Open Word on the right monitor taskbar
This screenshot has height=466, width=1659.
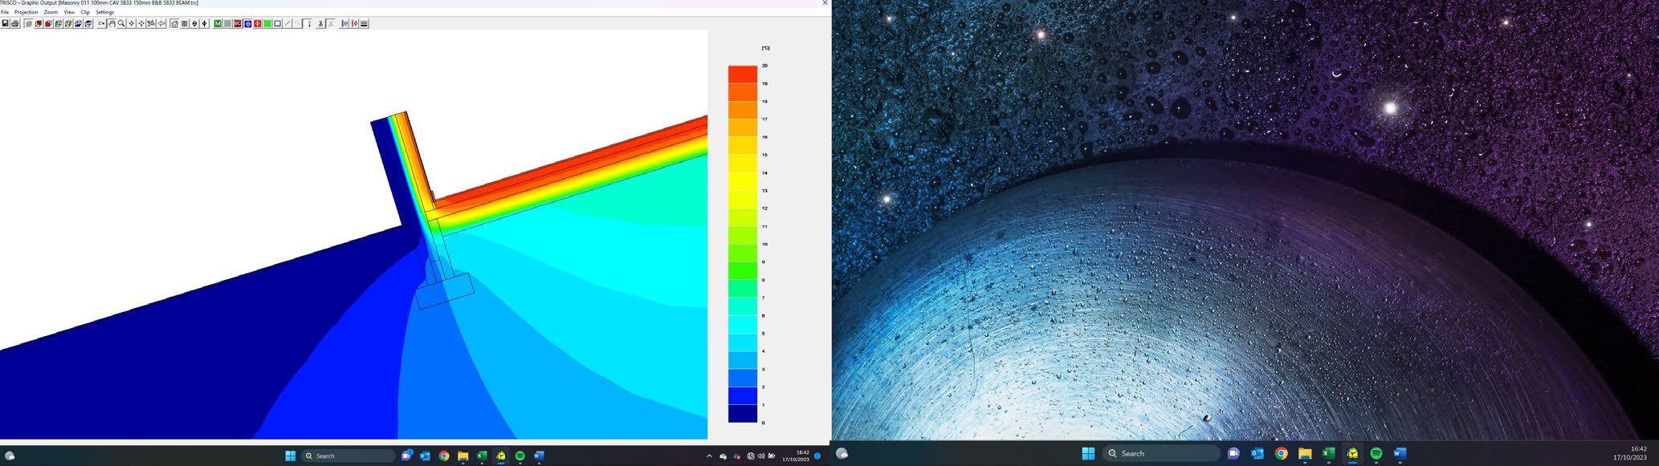click(x=1400, y=453)
